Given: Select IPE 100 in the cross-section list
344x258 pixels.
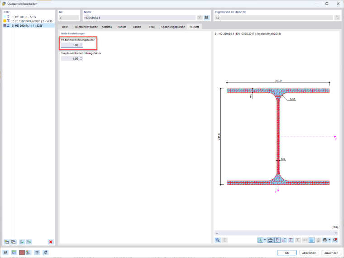Looking at the screenshot, I should coord(29,17).
